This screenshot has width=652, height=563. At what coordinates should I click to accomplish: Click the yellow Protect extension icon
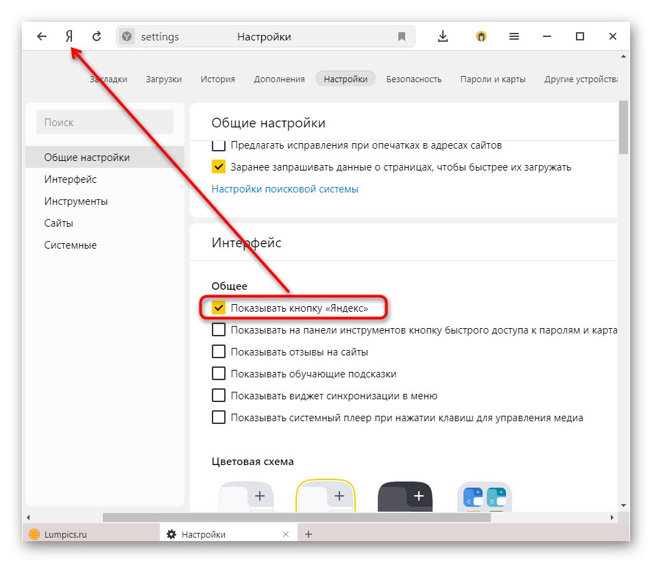(481, 36)
